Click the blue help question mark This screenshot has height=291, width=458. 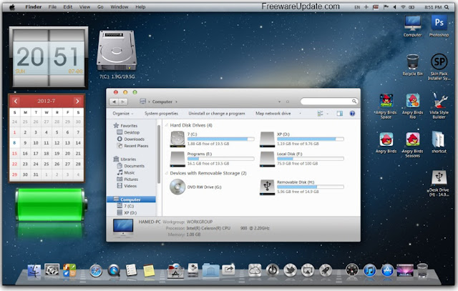(x=352, y=113)
